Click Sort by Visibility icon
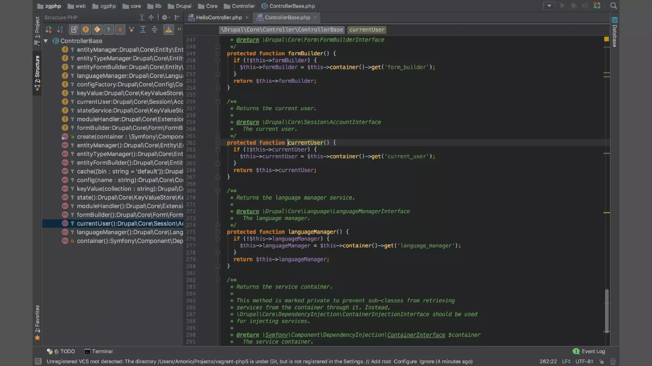Viewport: 652px width, 366px height. pyautogui.click(x=48, y=30)
